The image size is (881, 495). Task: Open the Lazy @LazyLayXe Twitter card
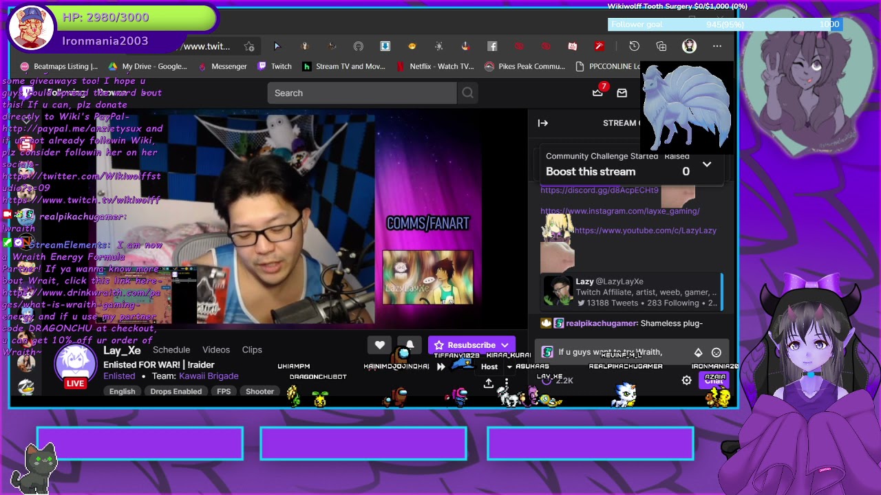[630, 291]
